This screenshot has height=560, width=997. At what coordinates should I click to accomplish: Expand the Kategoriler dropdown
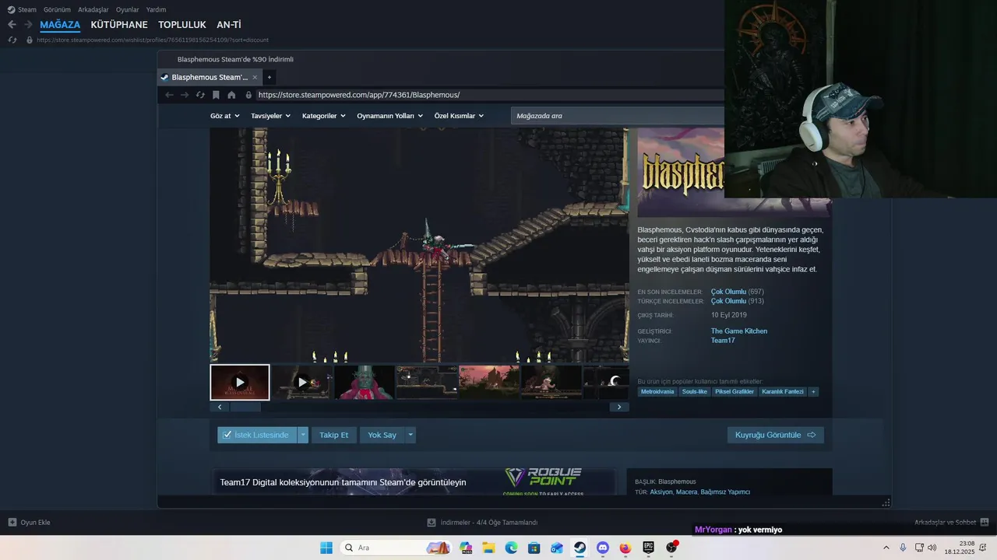[x=324, y=116]
